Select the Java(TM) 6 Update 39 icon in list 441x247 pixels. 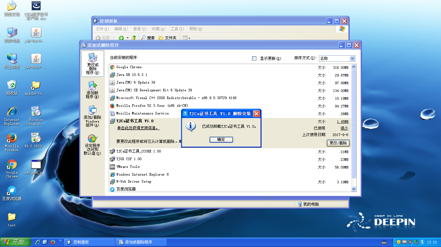point(112,83)
